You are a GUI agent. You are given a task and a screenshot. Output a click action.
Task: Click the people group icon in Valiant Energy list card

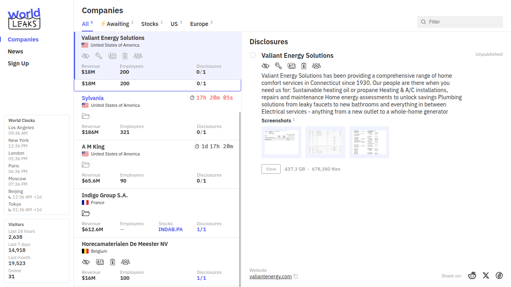tap(138, 56)
